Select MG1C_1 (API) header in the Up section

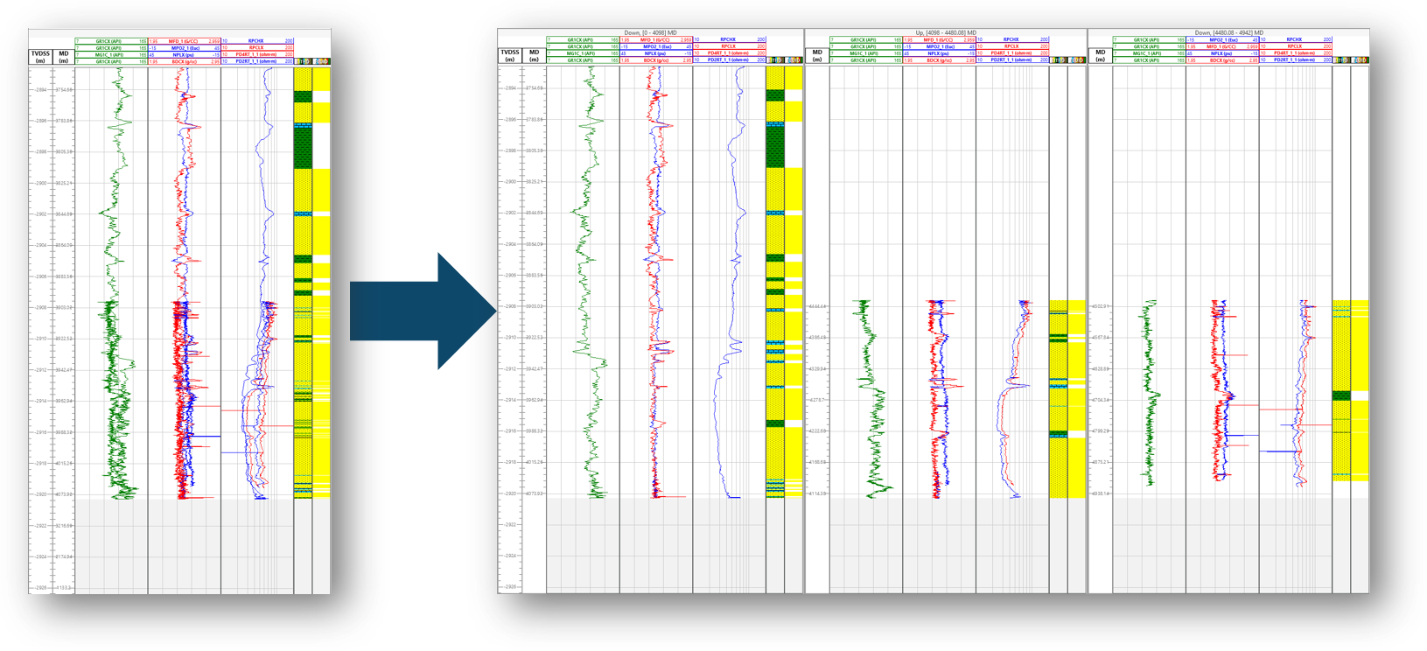tap(866, 53)
